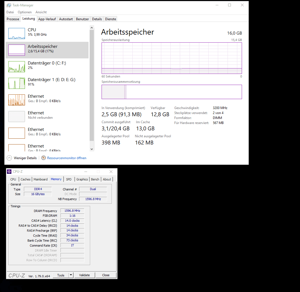Click the CAS# Latency (CL) value field

72,221
